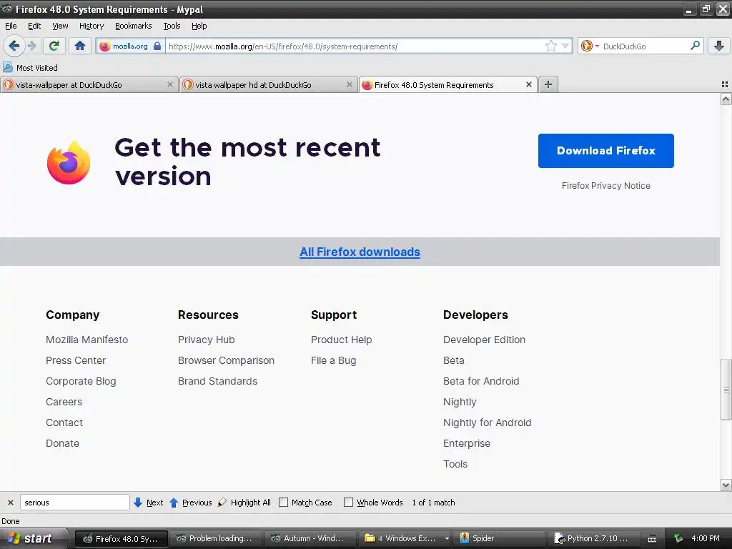Open All Firefox downloads link
This screenshot has width=732, height=549.
(360, 252)
